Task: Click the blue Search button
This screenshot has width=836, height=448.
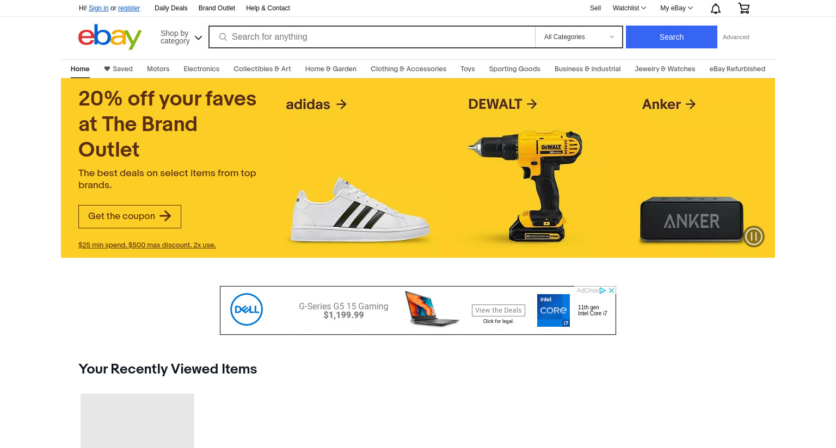Action: click(672, 37)
